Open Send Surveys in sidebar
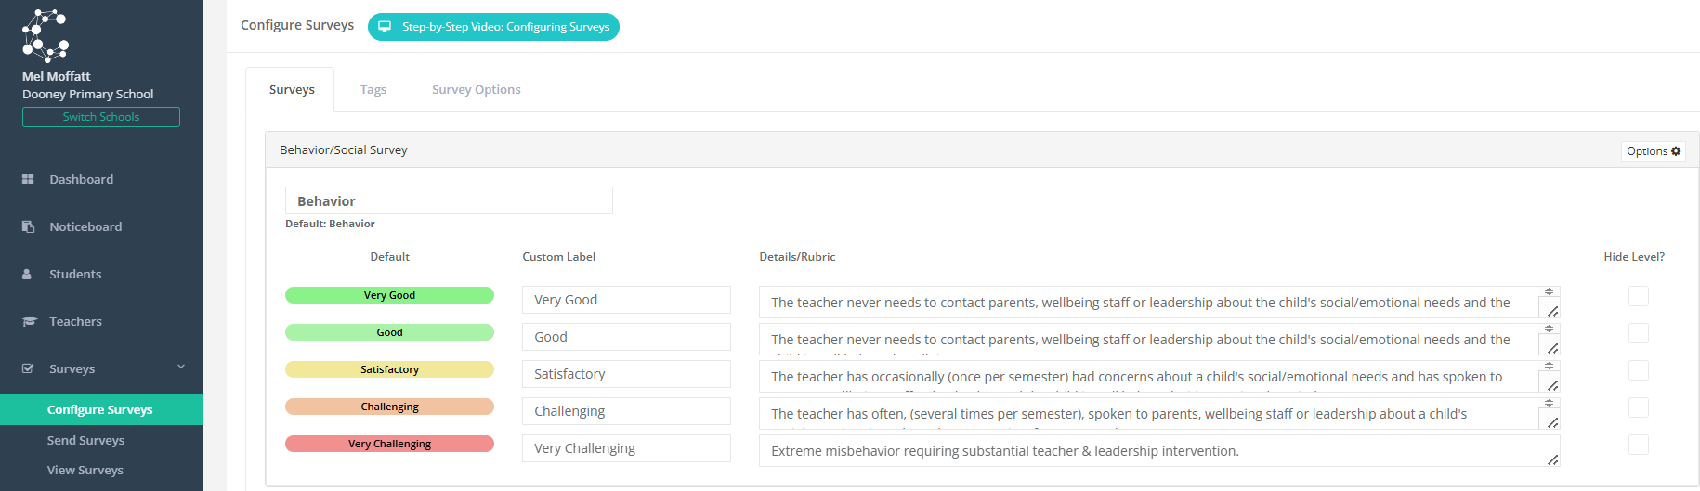This screenshot has height=491, width=1700. pos(85,440)
